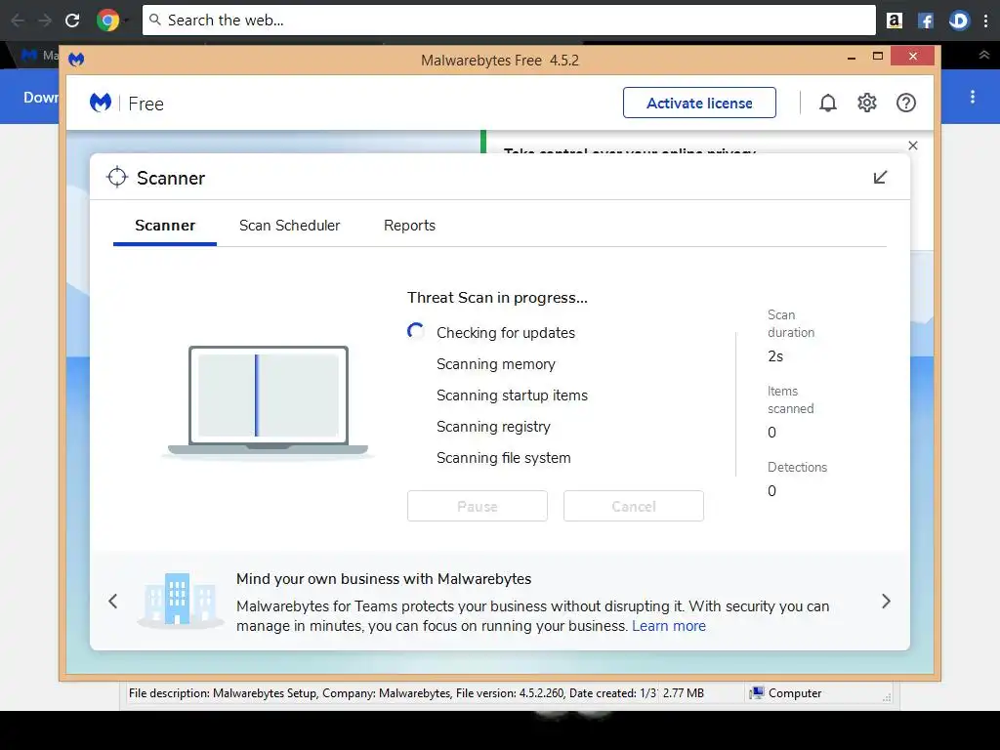Screen dimensions: 1000x750
Task: Click the Malwarebytes logo next to Free
Action: point(101,103)
